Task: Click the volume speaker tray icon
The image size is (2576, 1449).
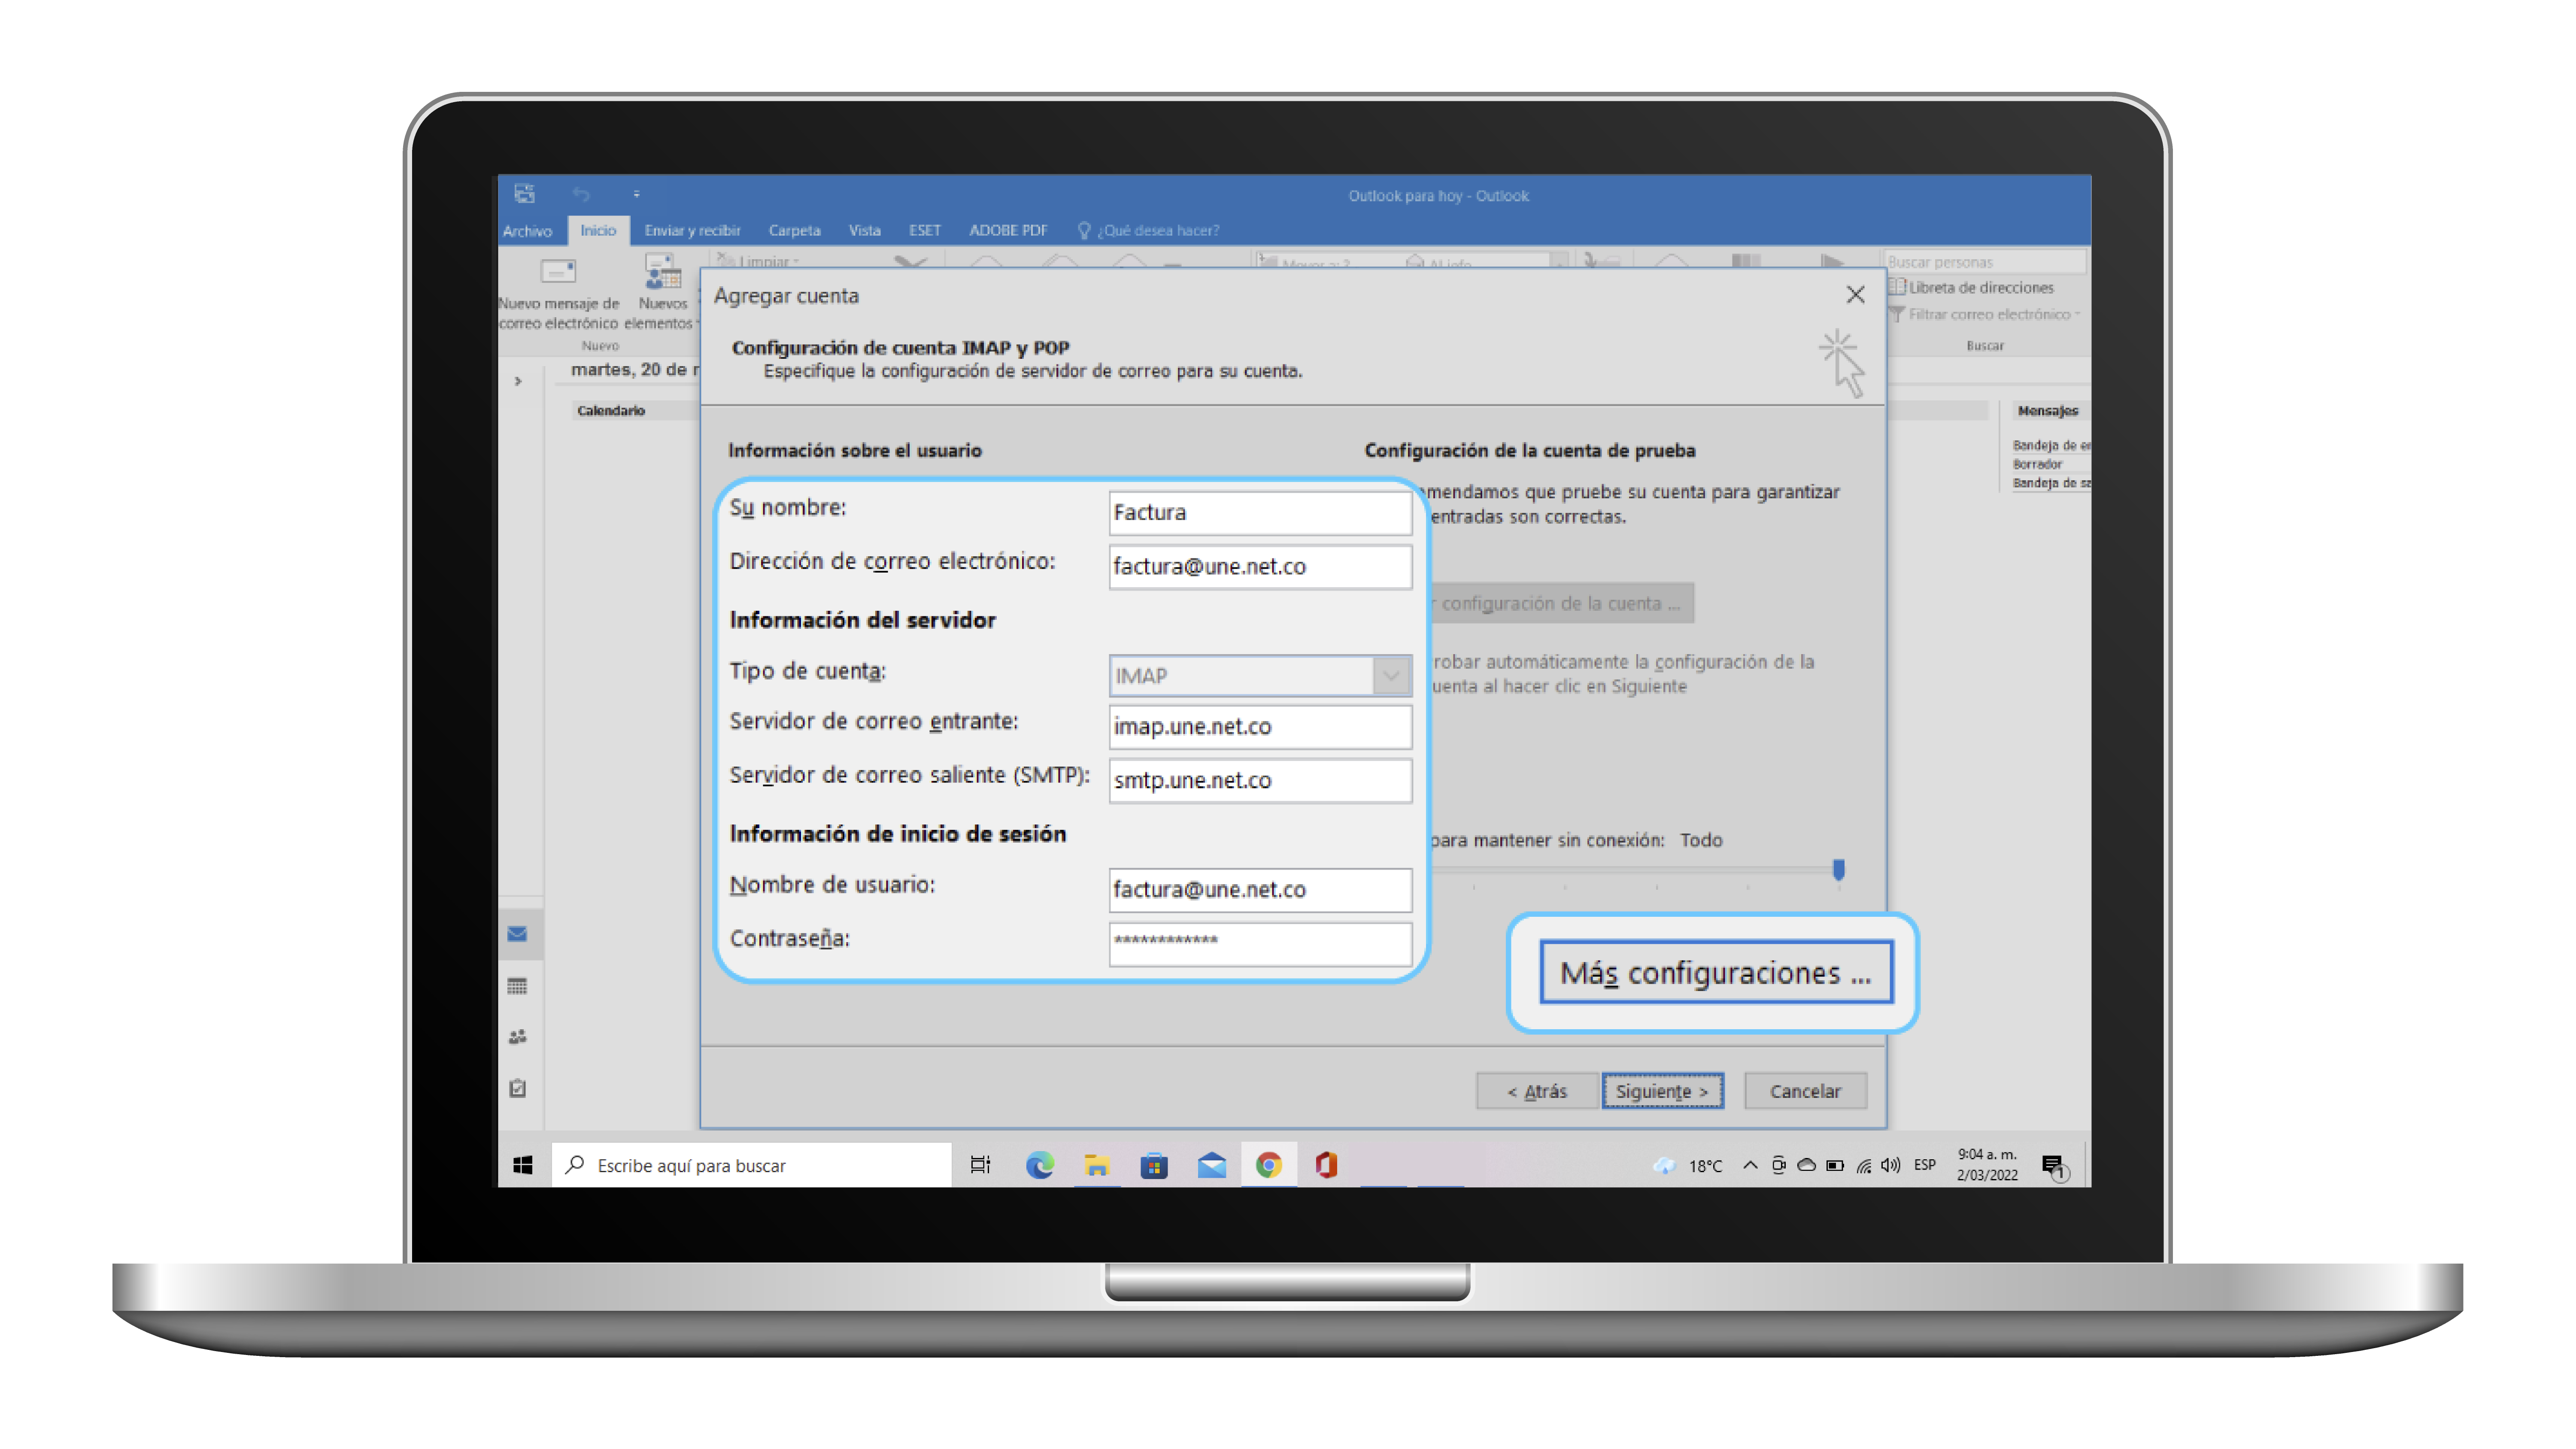Action: (x=1890, y=1165)
